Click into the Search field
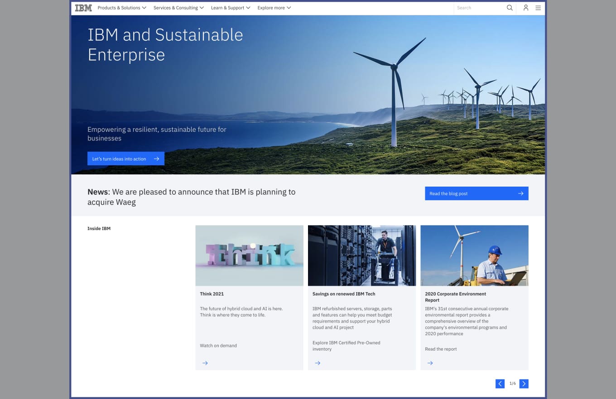Screen dimensions: 616x399 tap(480, 8)
